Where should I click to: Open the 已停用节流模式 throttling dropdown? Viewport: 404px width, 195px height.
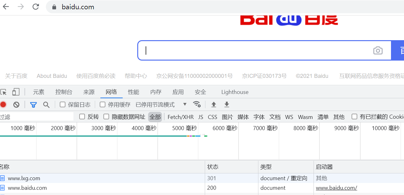161,104
